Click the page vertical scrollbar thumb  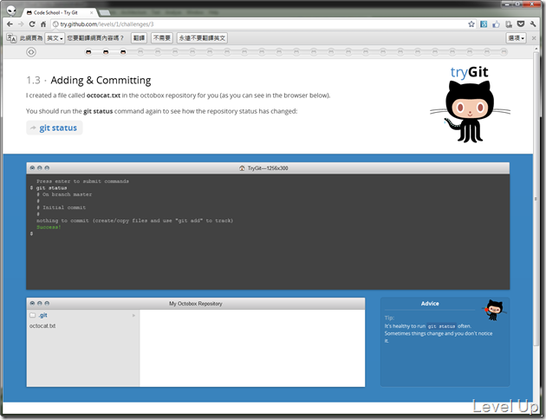coord(536,199)
